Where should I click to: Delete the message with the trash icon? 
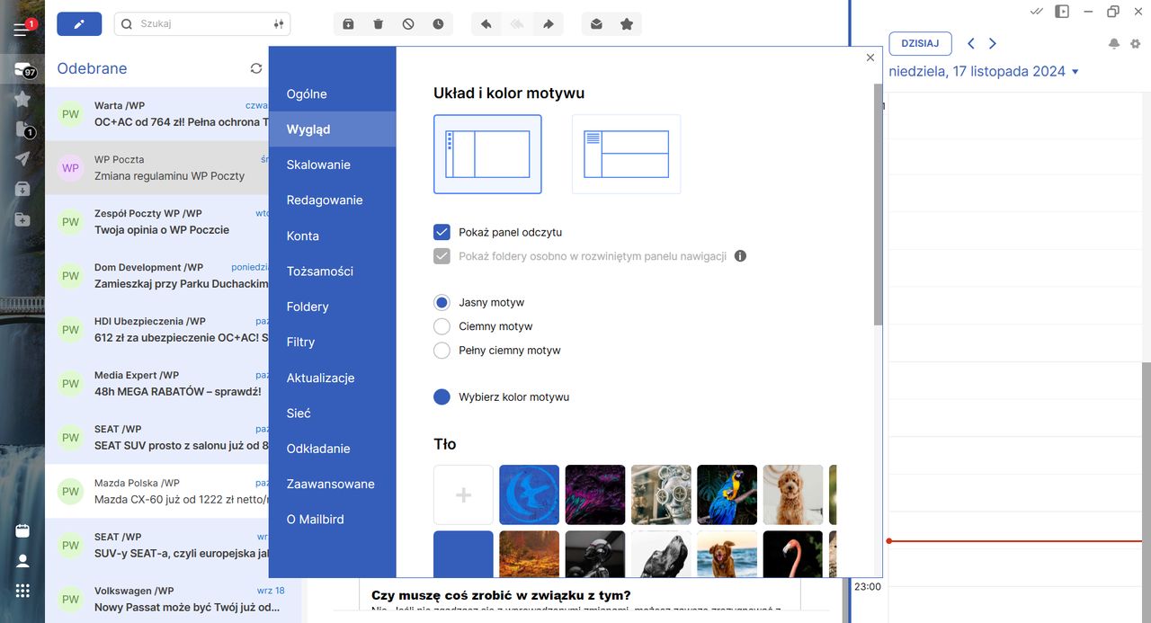pos(379,24)
